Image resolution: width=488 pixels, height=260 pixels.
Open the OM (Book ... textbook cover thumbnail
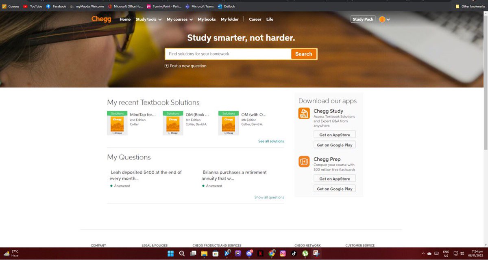pyautogui.click(x=173, y=123)
